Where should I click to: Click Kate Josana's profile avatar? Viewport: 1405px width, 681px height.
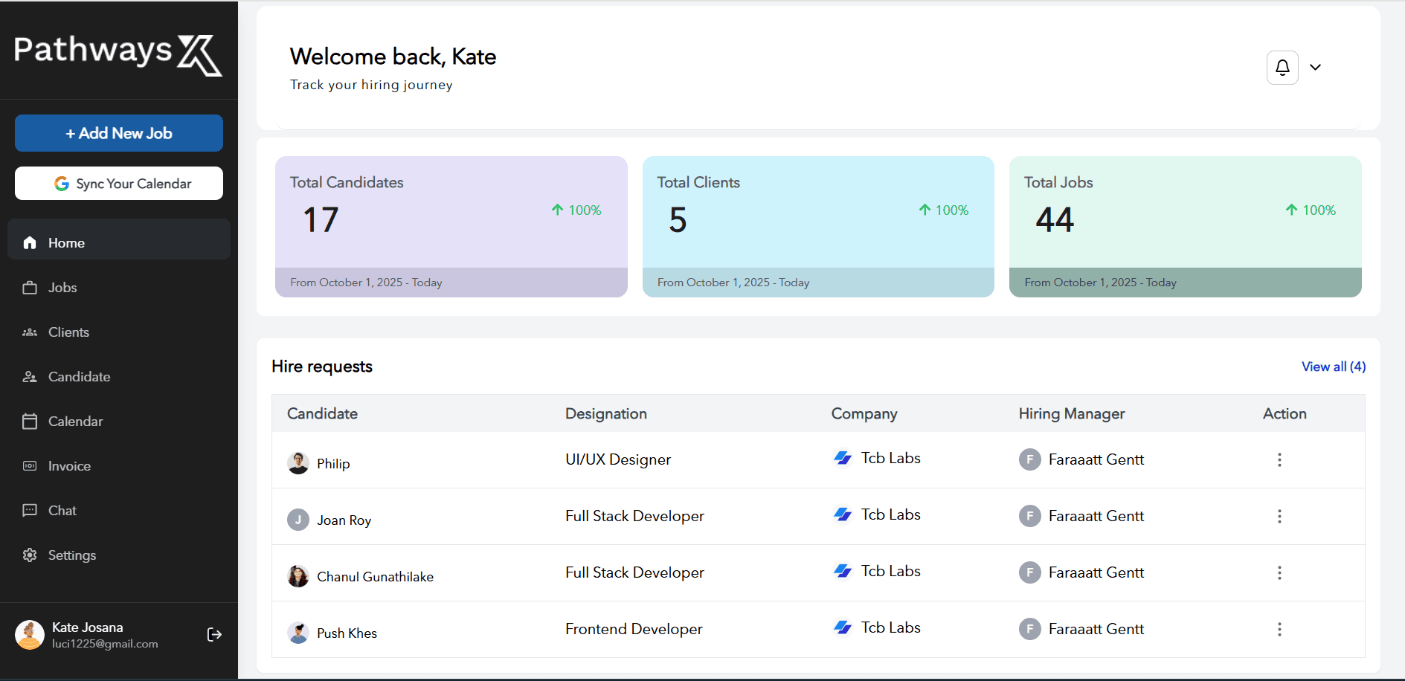coord(30,635)
